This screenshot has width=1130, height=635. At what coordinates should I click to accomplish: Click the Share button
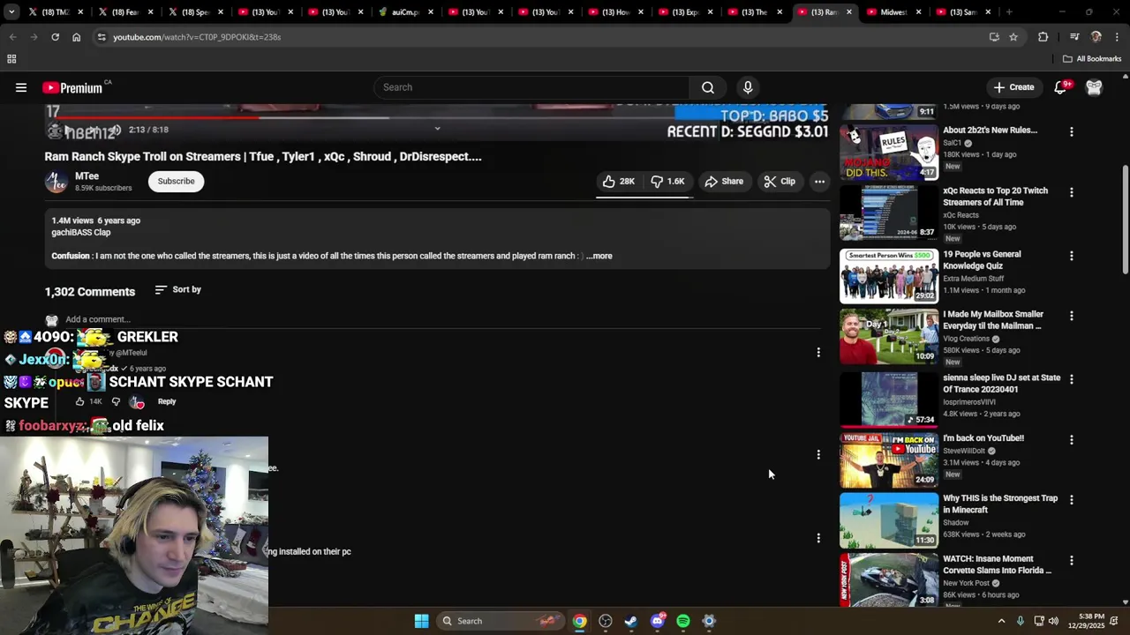point(724,181)
